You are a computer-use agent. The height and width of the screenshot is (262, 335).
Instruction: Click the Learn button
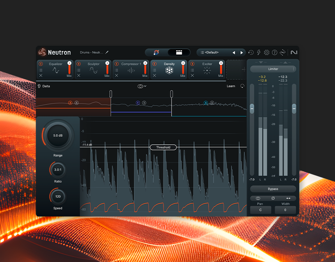pyautogui.click(x=231, y=86)
